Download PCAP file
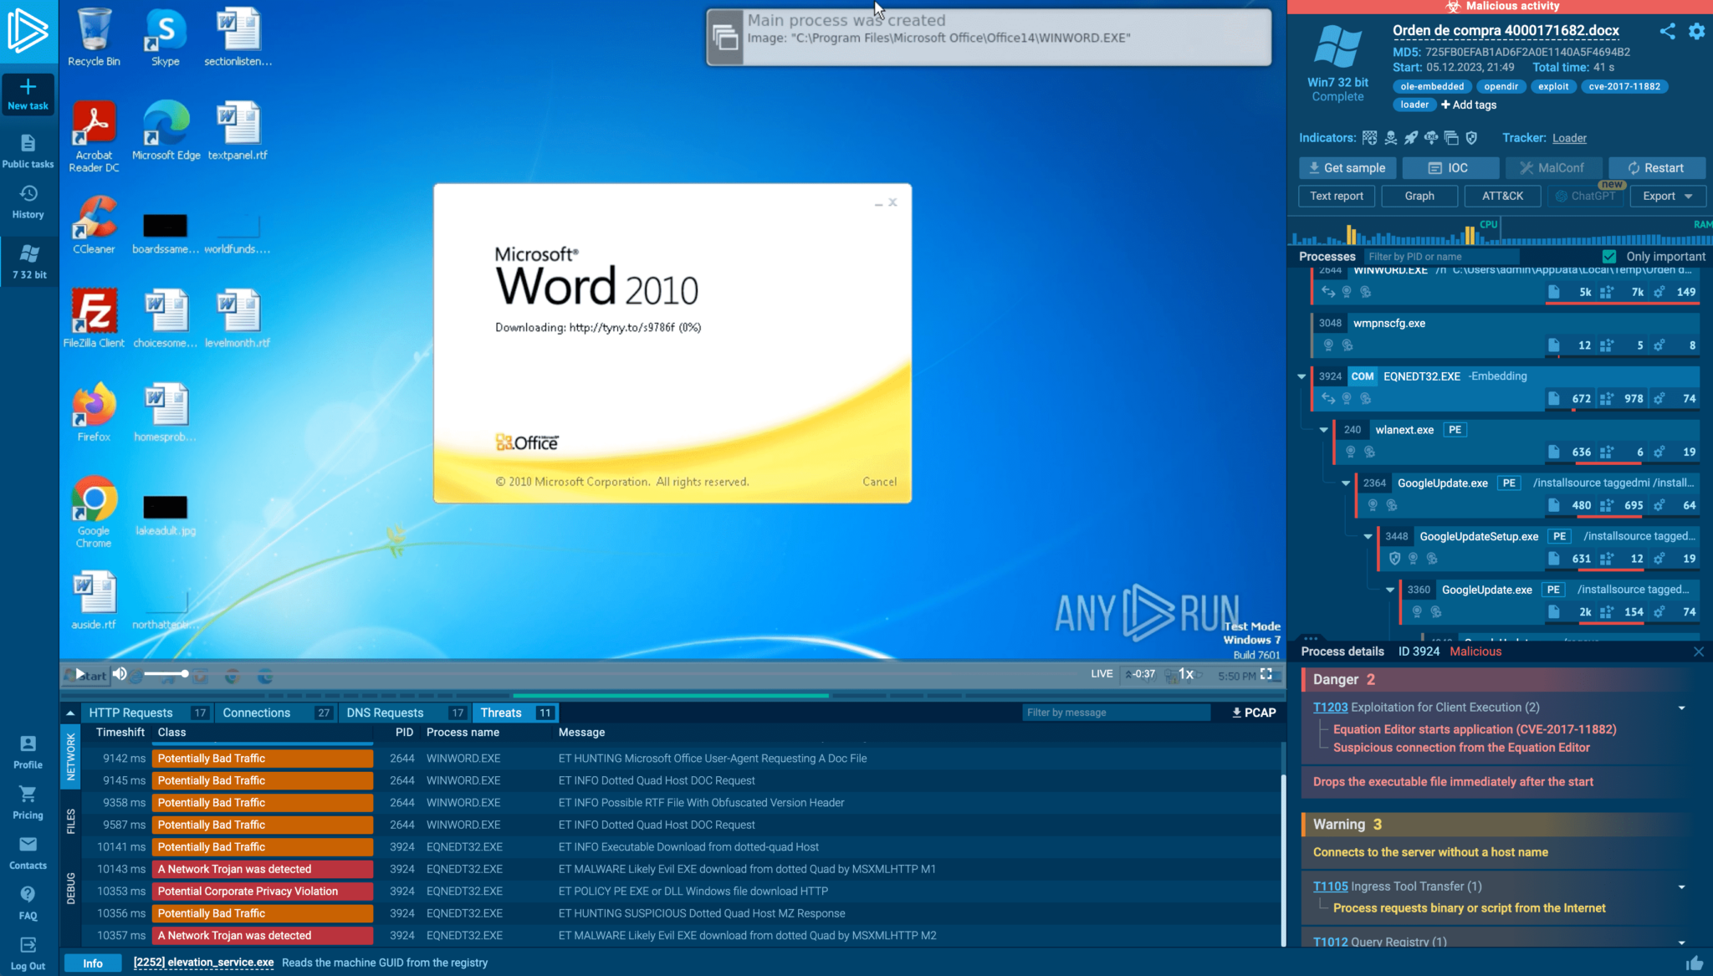Viewport: 1713px width, 976px height. 1253,713
